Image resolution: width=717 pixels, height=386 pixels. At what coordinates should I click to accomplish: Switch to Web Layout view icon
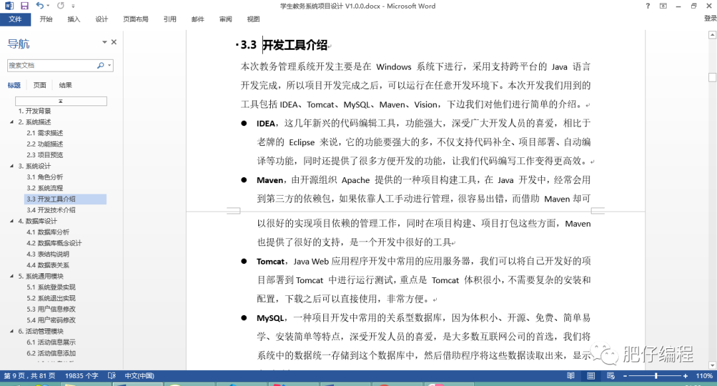tap(611, 376)
